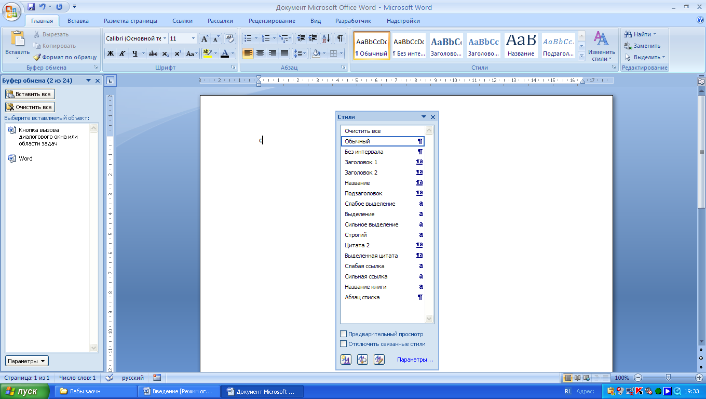
Task: Sort text alphabetically
Action: tap(326, 38)
